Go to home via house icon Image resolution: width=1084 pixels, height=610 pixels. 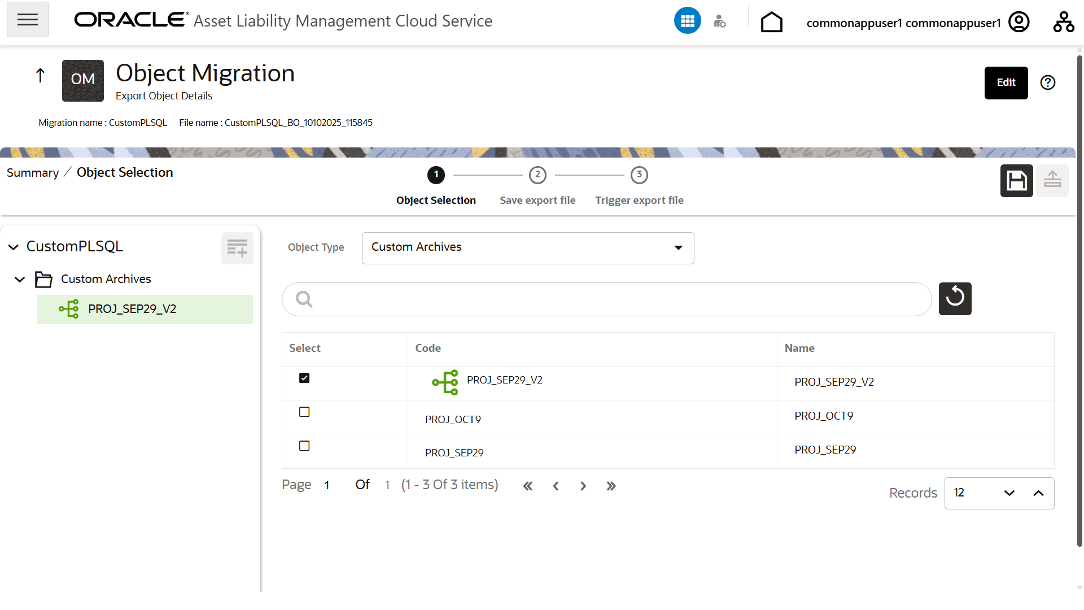[x=771, y=23]
